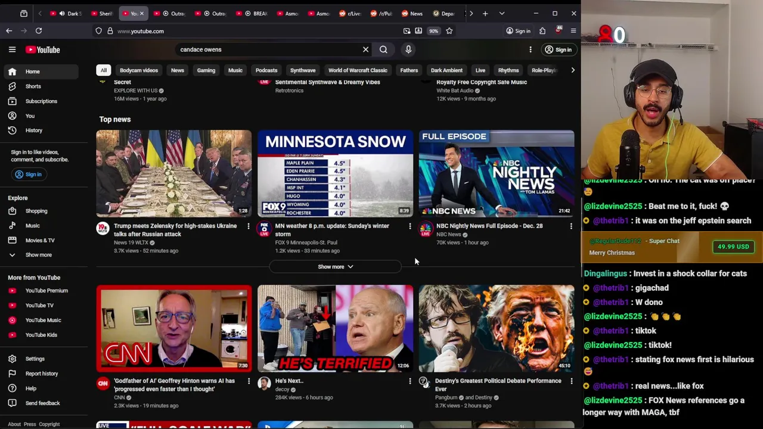
Task: Click the About footer link
Action: pos(14,424)
